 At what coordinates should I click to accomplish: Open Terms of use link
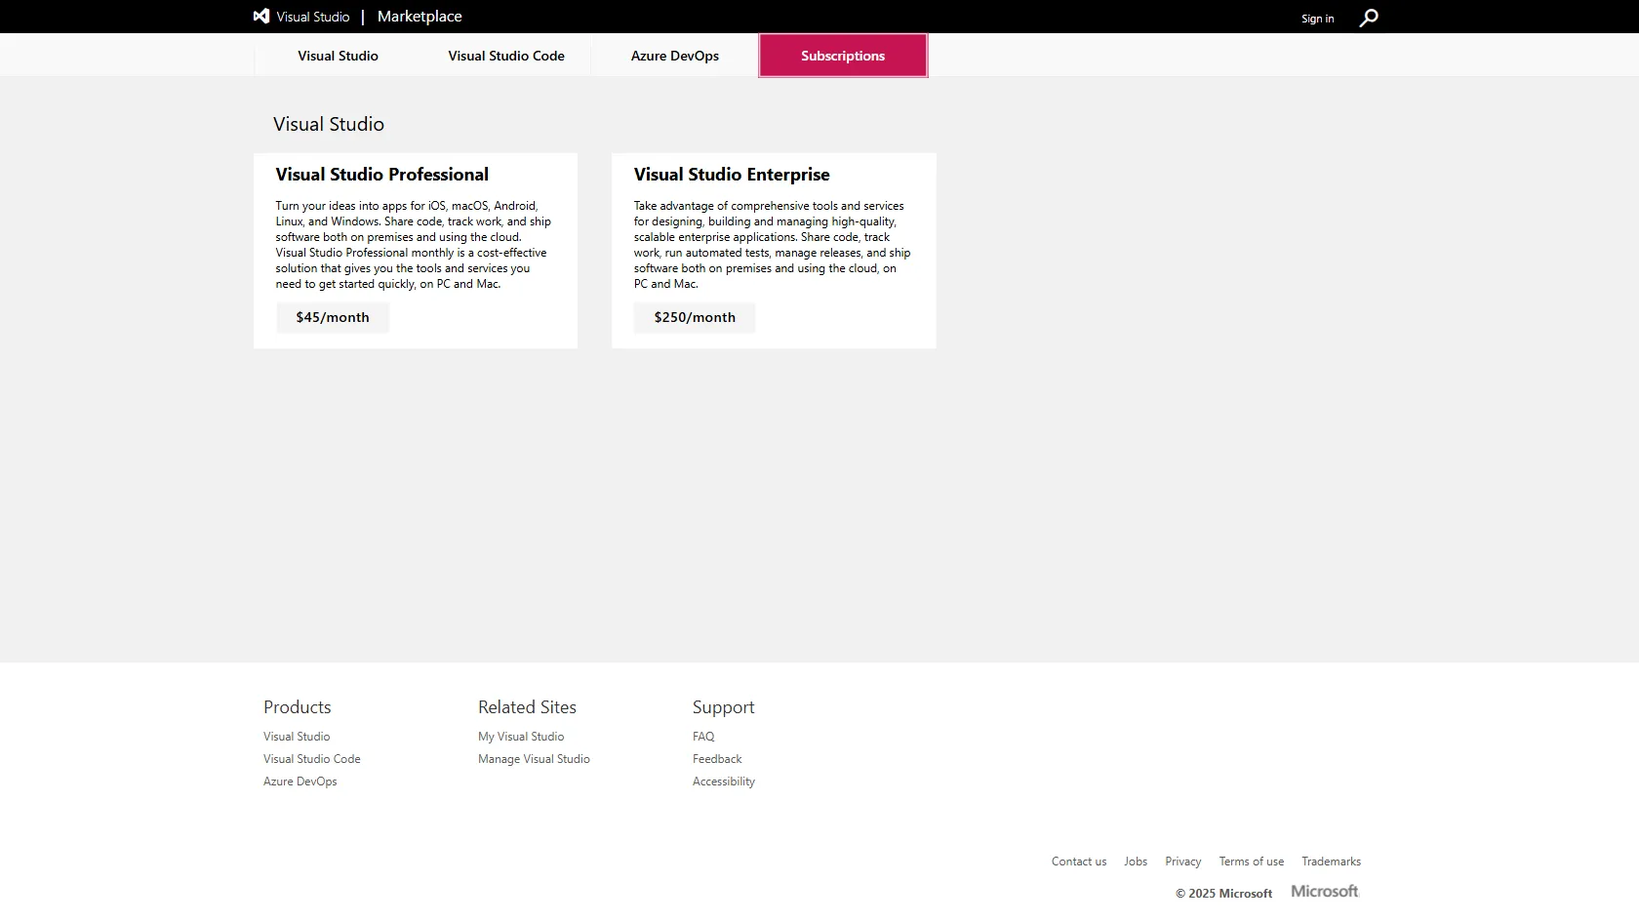pos(1252,862)
